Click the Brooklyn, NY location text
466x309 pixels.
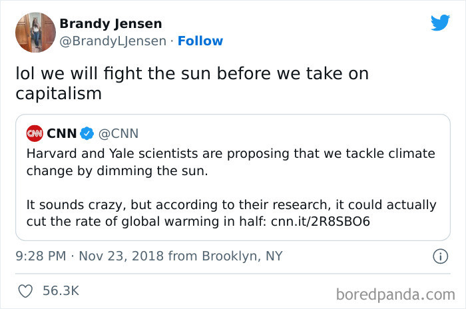pyautogui.click(x=242, y=256)
